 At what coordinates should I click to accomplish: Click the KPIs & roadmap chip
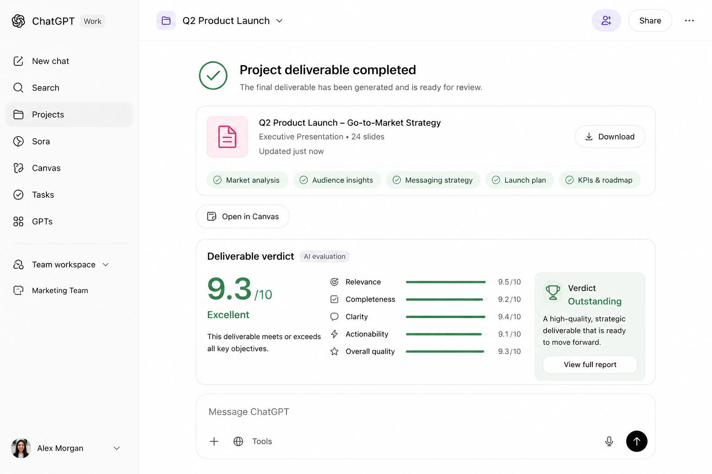tap(599, 180)
